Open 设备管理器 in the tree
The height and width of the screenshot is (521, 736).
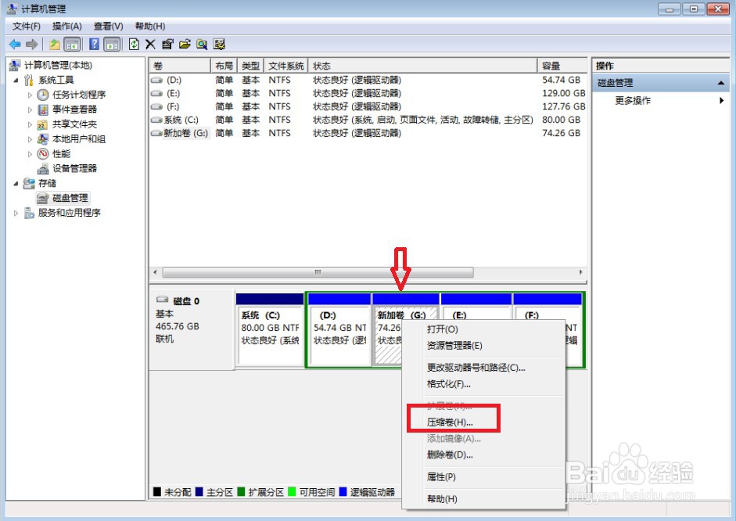click(x=74, y=168)
